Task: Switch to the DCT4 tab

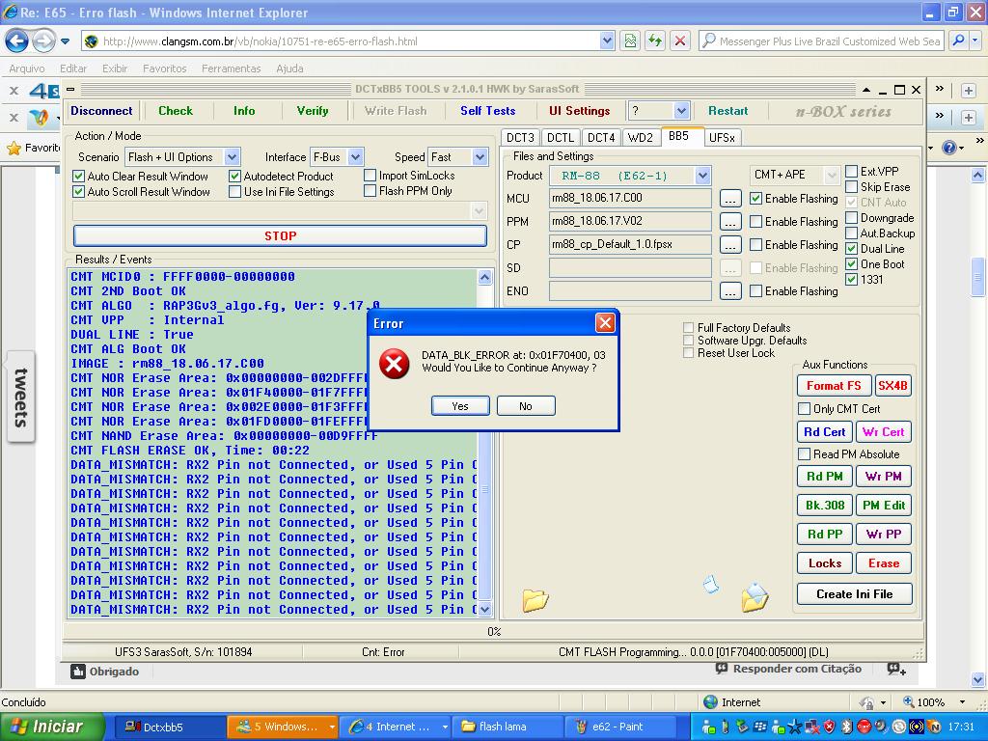Action: pos(601,138)
